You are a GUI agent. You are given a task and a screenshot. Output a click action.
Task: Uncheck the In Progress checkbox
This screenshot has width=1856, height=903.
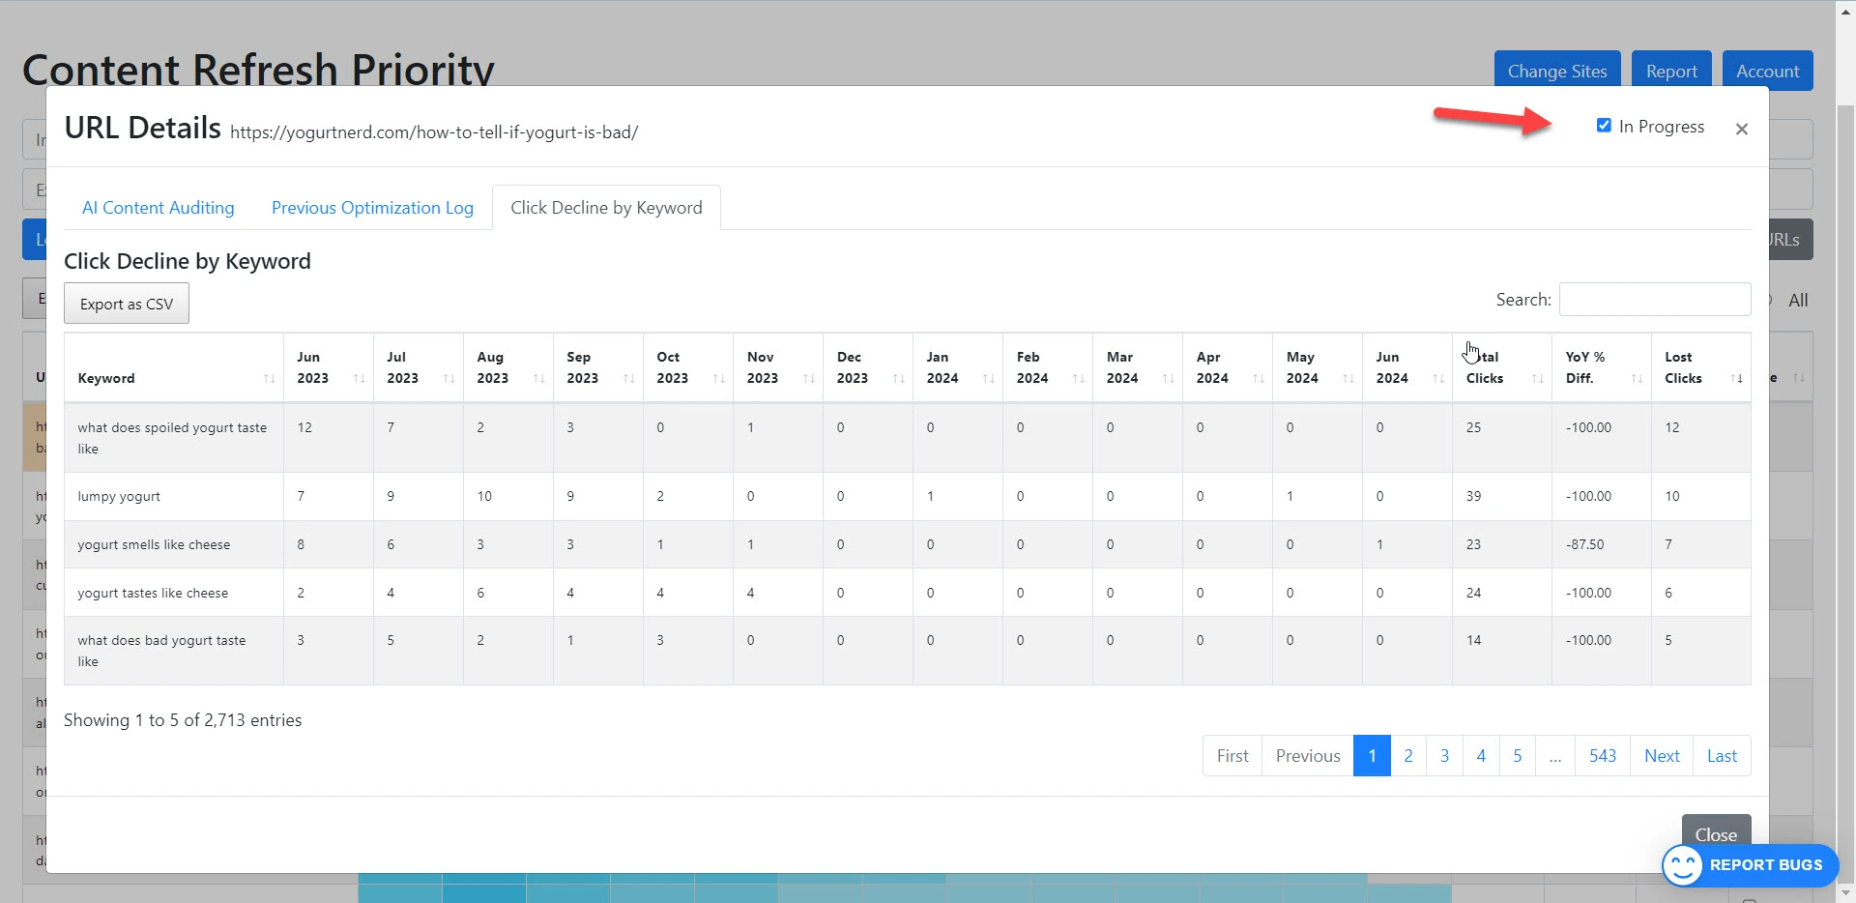pos(1604,126)
